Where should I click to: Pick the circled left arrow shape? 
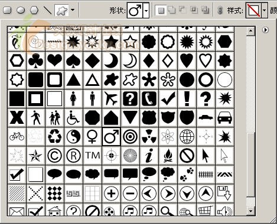click(149, 193)
